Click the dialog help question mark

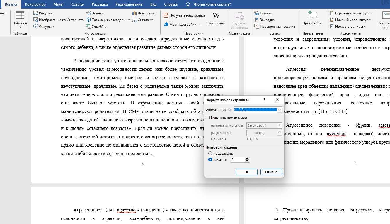(x=264, y=100)
